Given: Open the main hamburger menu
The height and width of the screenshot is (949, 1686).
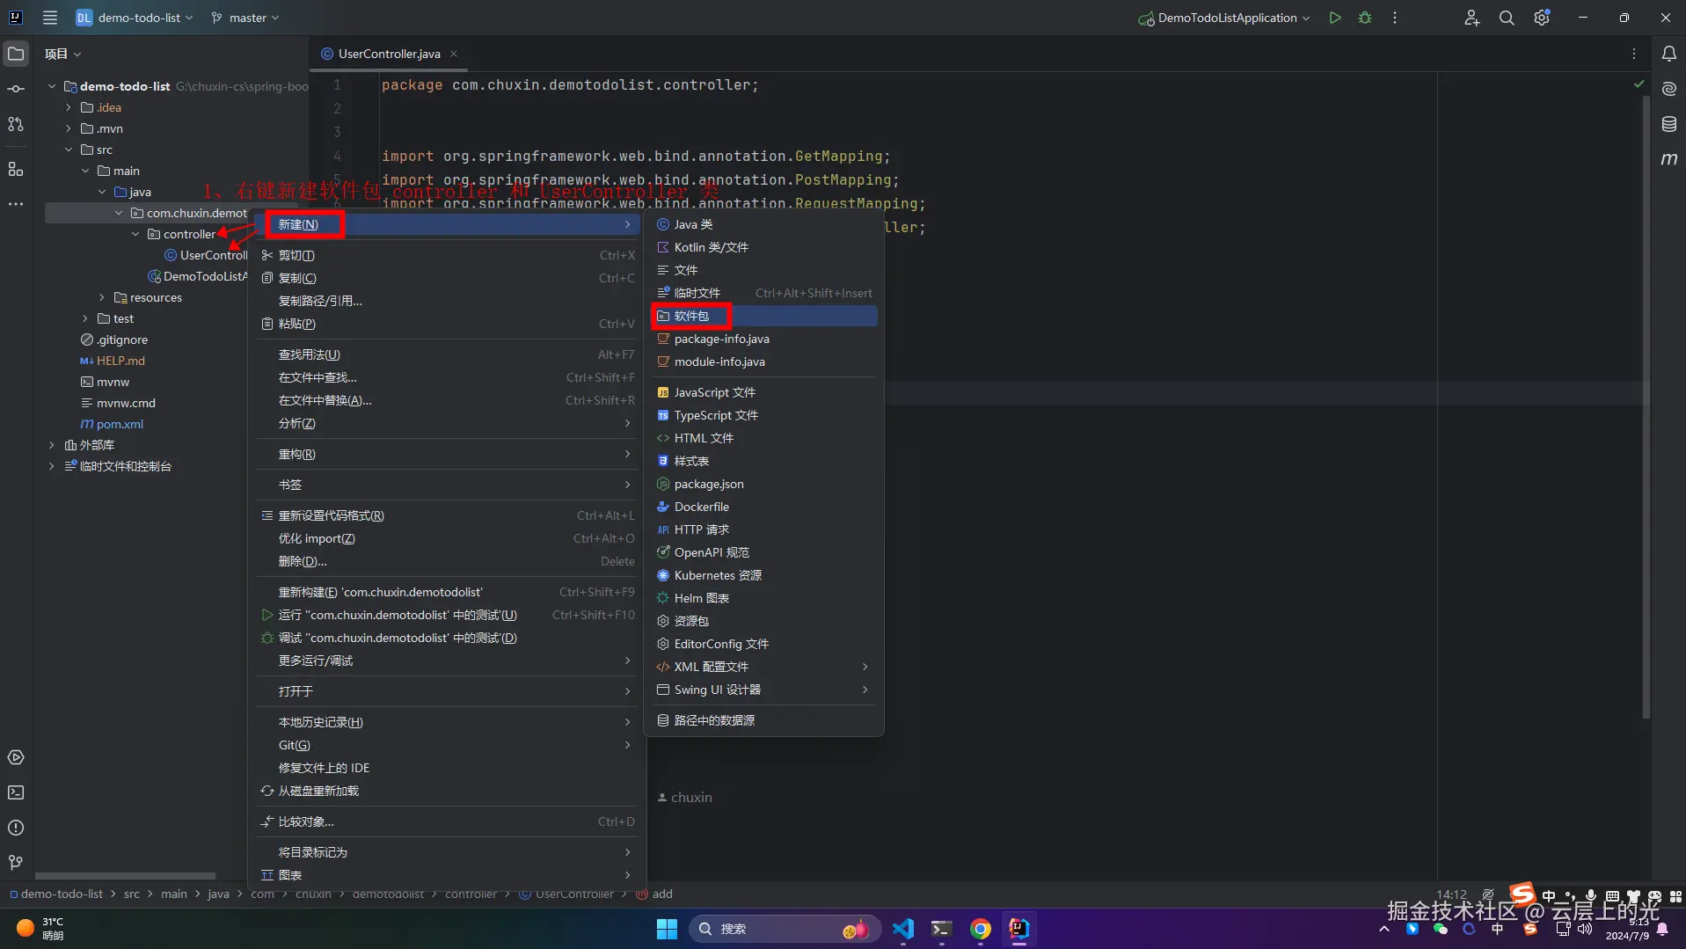Looking at the screenshot, I should [50, 18].
